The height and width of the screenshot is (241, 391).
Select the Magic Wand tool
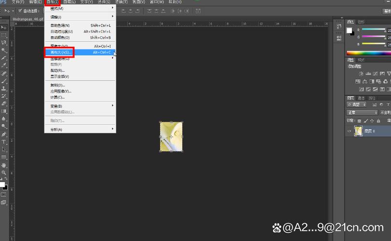tap(4, 51)
